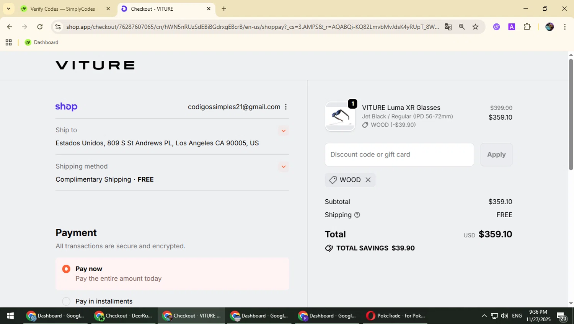Click the Luma XR Glasses product thumbnail
This screenshot has width=574, height=324.
pyautogui.click(x=340, y=116)
